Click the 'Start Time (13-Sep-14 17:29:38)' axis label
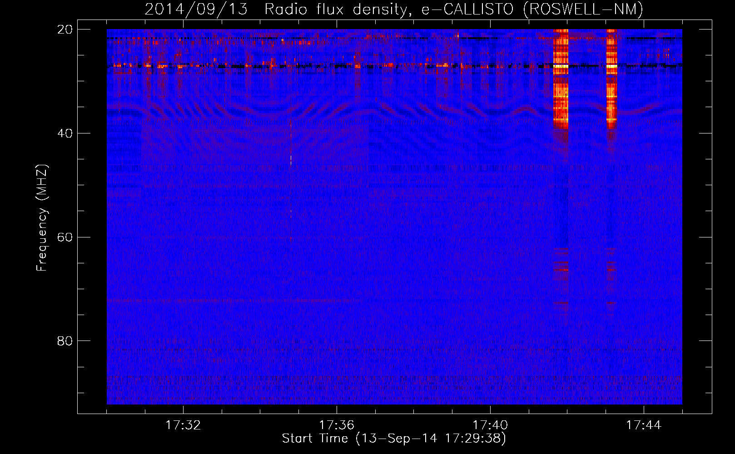The height and width of the screenshot is (454, 735). pyautogui.click(x=394, y=439)
